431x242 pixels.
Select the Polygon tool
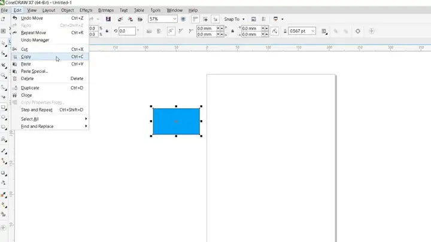(4, 127)
